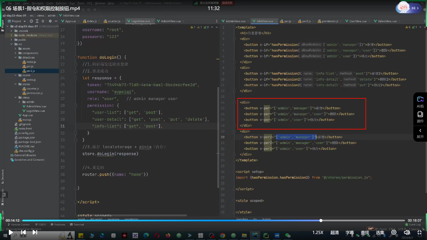The height and width of the screenshot is (240, 427).
Task: Click the Structure side tool button
Action: click(x=2, y=176)
